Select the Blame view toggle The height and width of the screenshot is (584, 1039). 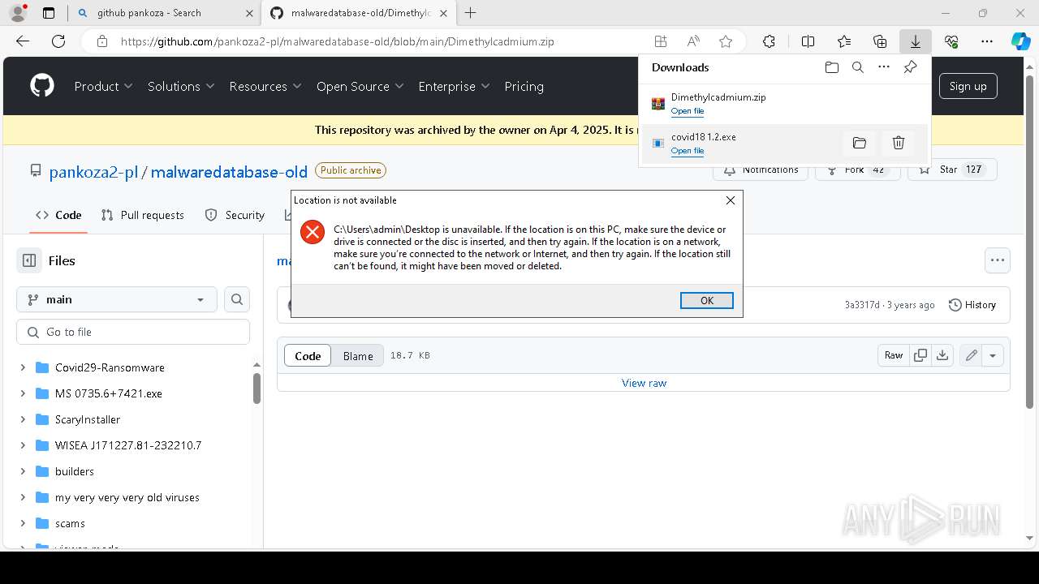pyautogui.click(x=358, y=355)
